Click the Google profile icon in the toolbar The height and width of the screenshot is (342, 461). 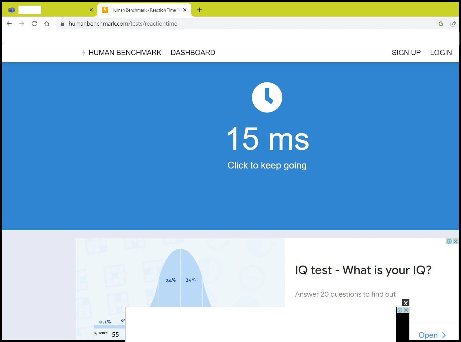click(x=441, y=23)
